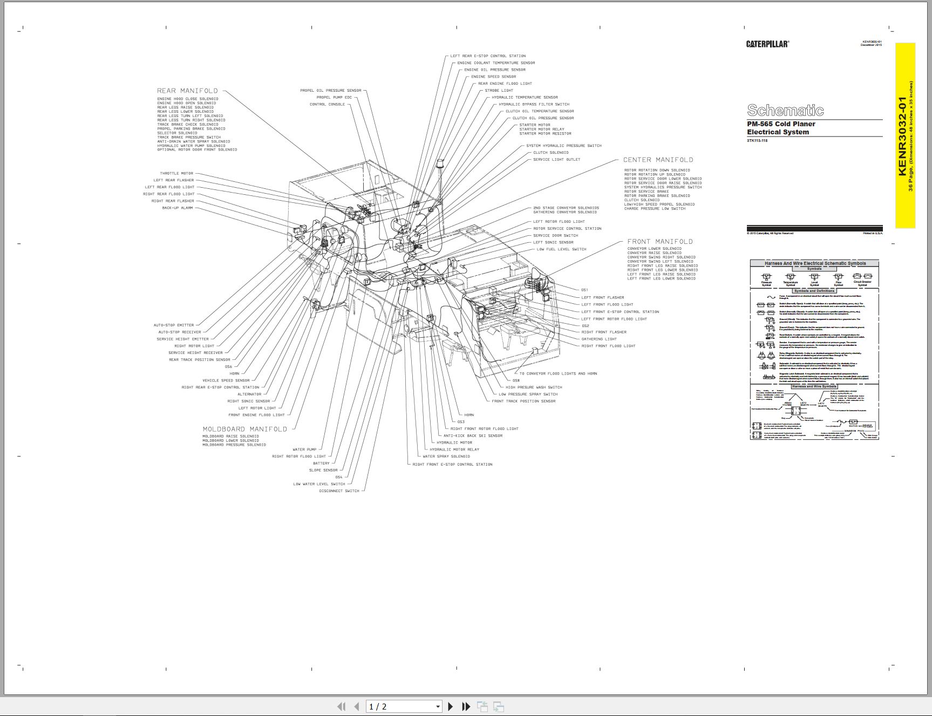Screen dimensions: 932x716
Task: Click 'AUTO-STOP EMITTER' label
Action: [x=174, y=325]
